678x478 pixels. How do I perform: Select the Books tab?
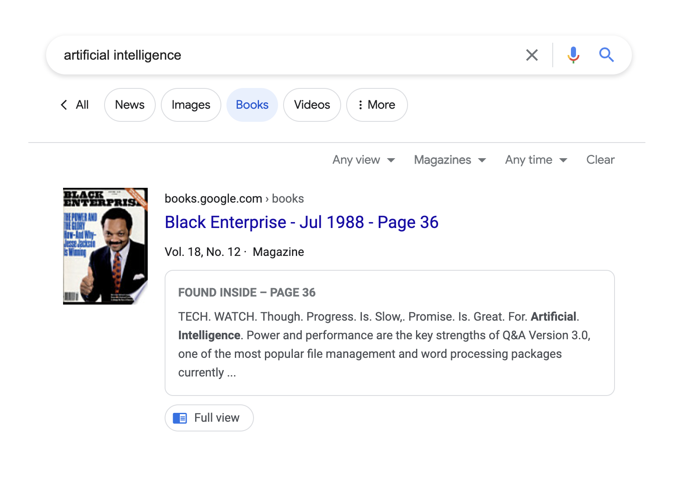coord(252,105)
